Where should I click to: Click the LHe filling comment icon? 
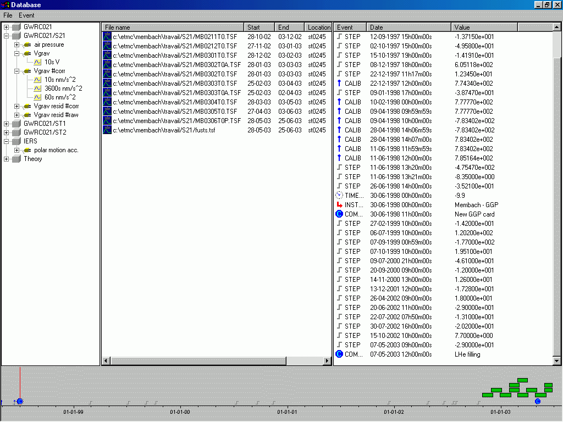339,354
